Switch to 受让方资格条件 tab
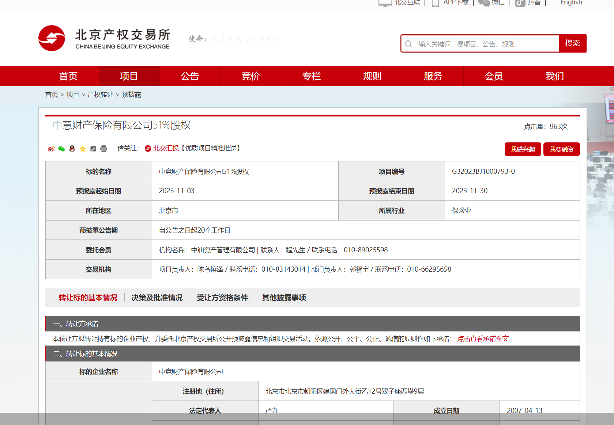The width and height of the screenshot is (614, 425). click(222, 298)
